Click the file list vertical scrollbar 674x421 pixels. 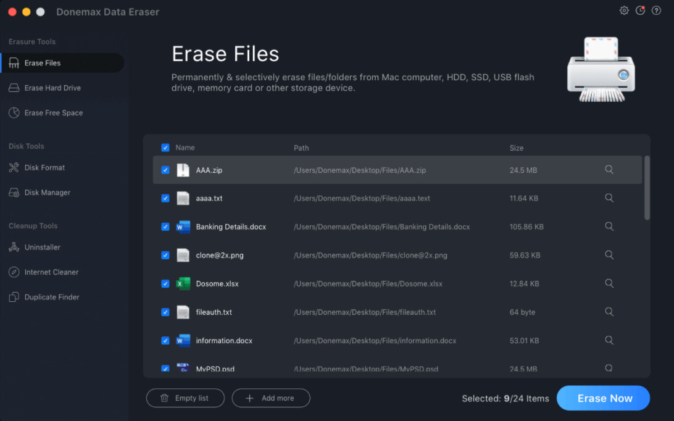[647, 188]
